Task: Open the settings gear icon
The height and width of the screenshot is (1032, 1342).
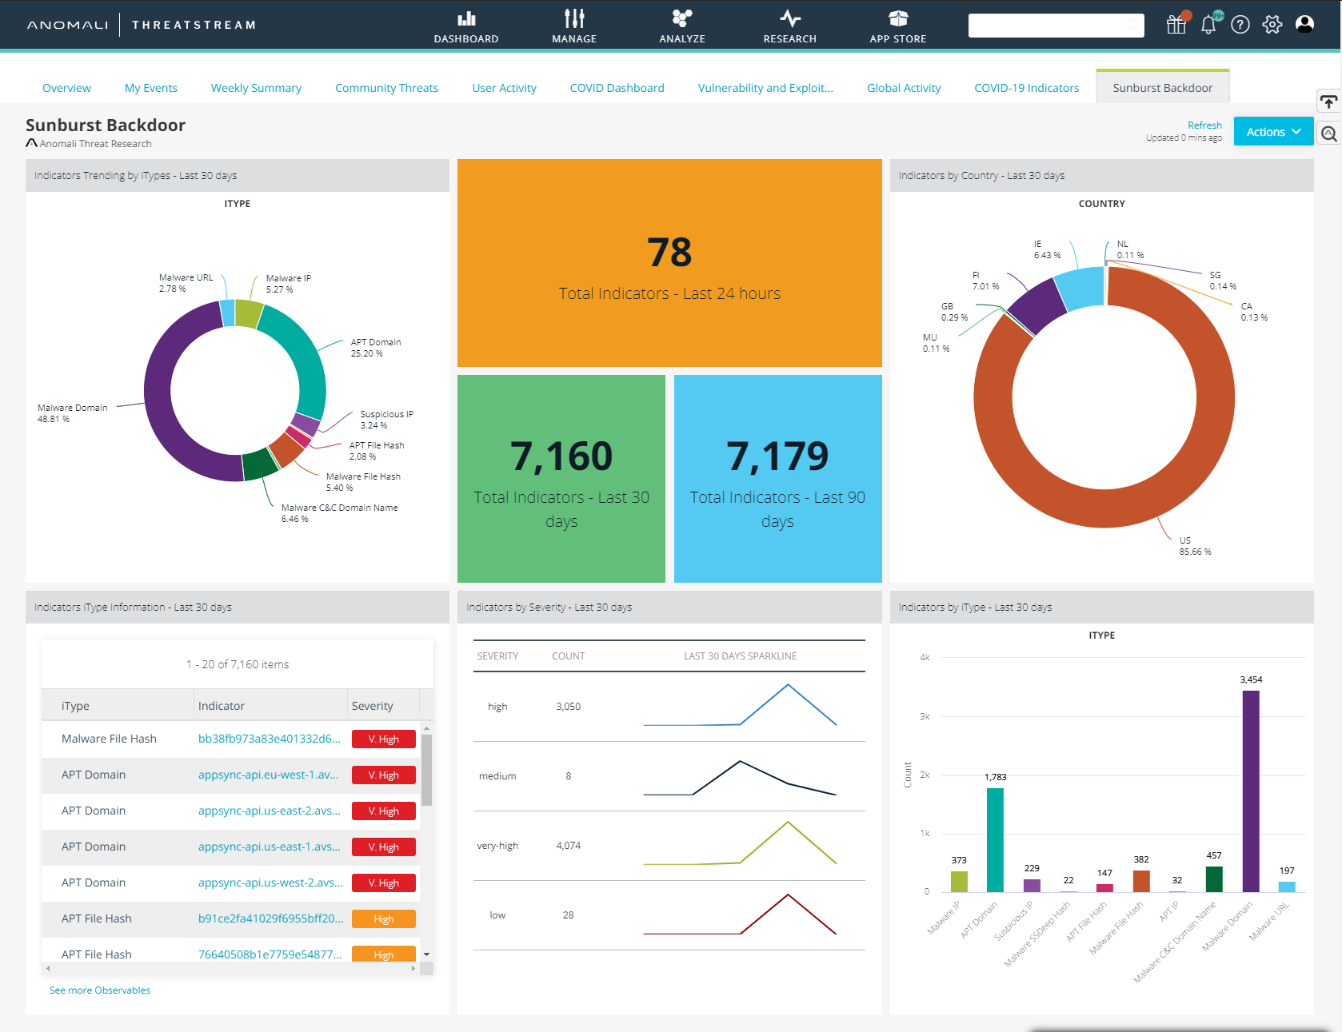Action: click(1272, 25)
